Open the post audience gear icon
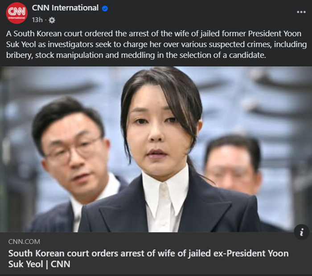The width and height of the screenshot is (312, 276). [x=52, y=20]
